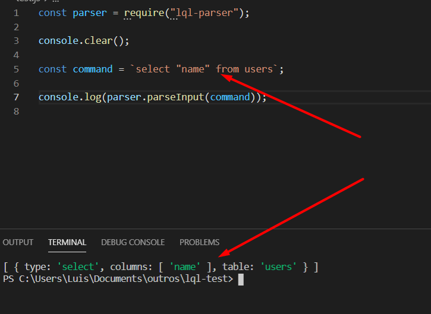This screenshot has height=314, width=431.
Task: Click the require call on line 1
Action: click(144, 13)
